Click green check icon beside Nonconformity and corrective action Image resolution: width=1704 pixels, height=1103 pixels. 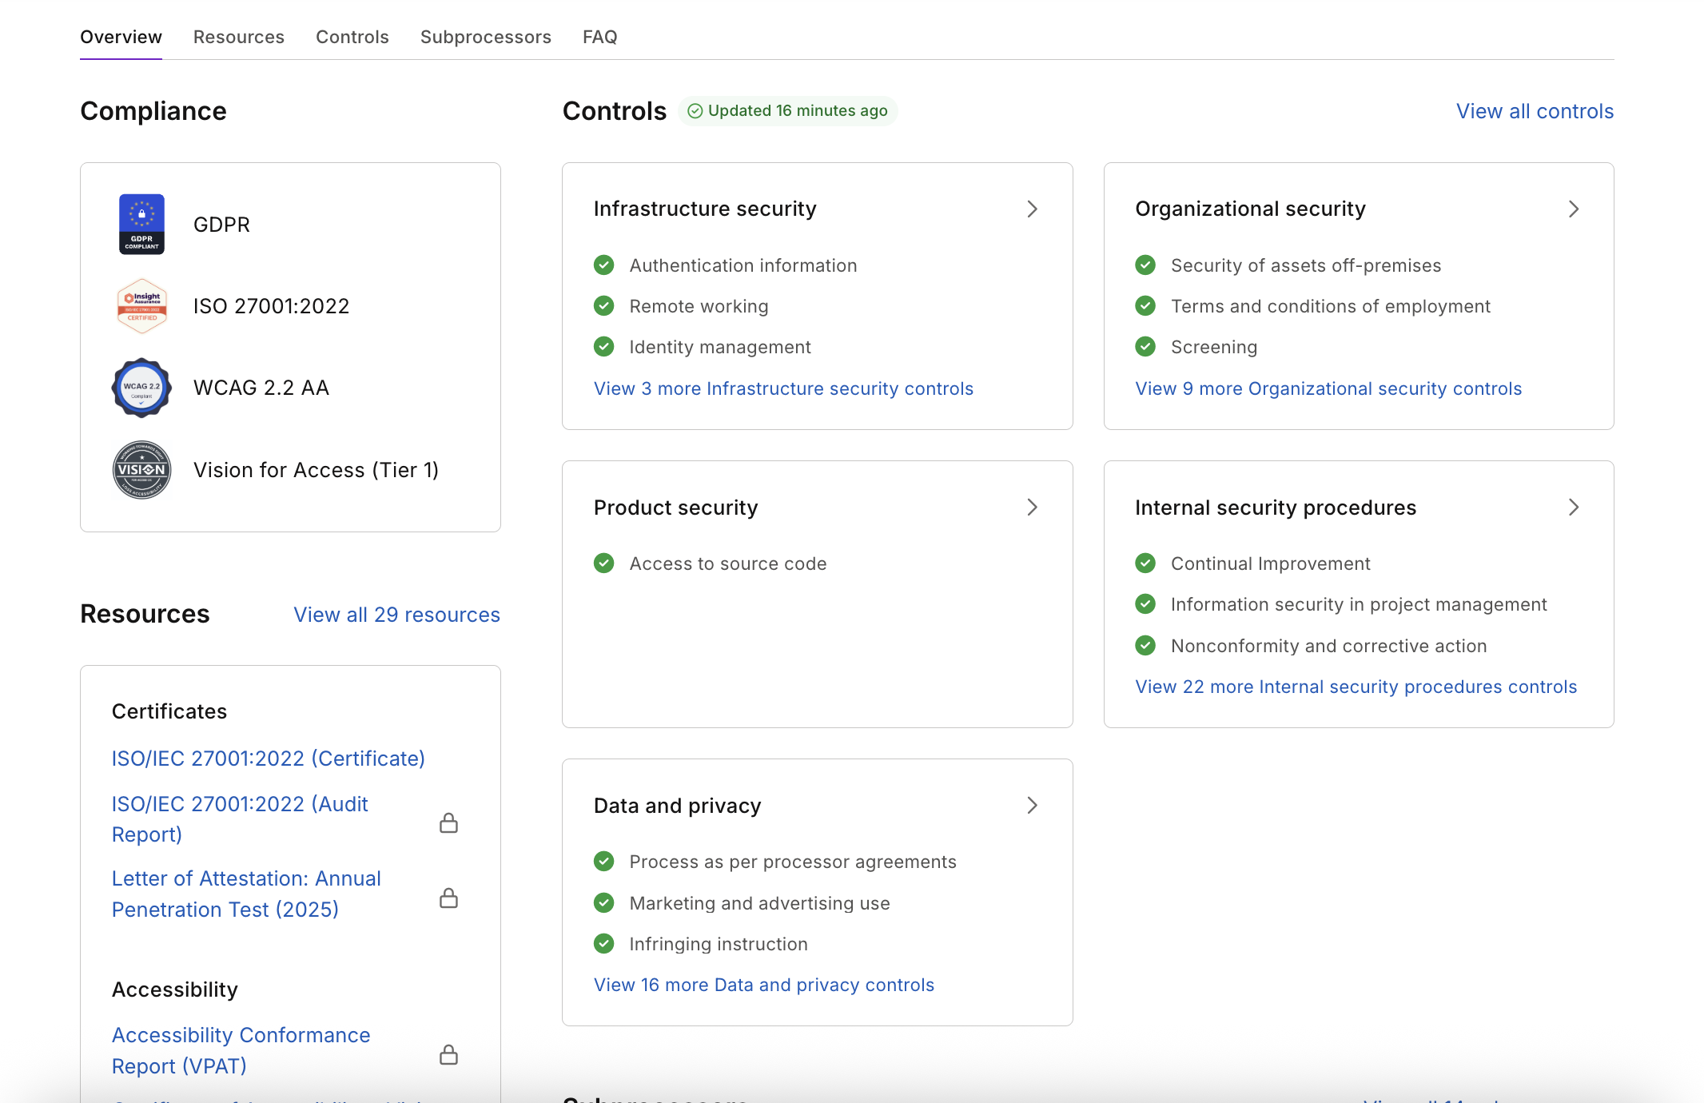[x=1145, y=646]
